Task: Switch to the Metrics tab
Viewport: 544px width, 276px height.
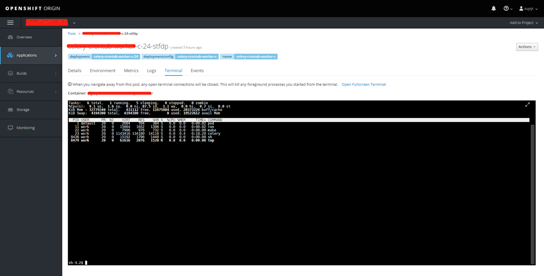Action: [131, 71]
